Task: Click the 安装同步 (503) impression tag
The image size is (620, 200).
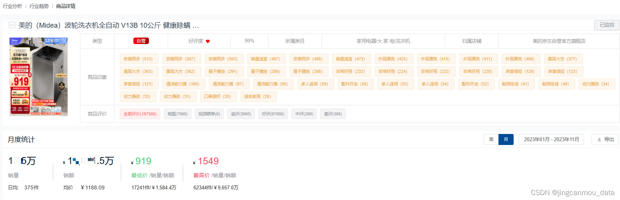Action: (224, 59)
